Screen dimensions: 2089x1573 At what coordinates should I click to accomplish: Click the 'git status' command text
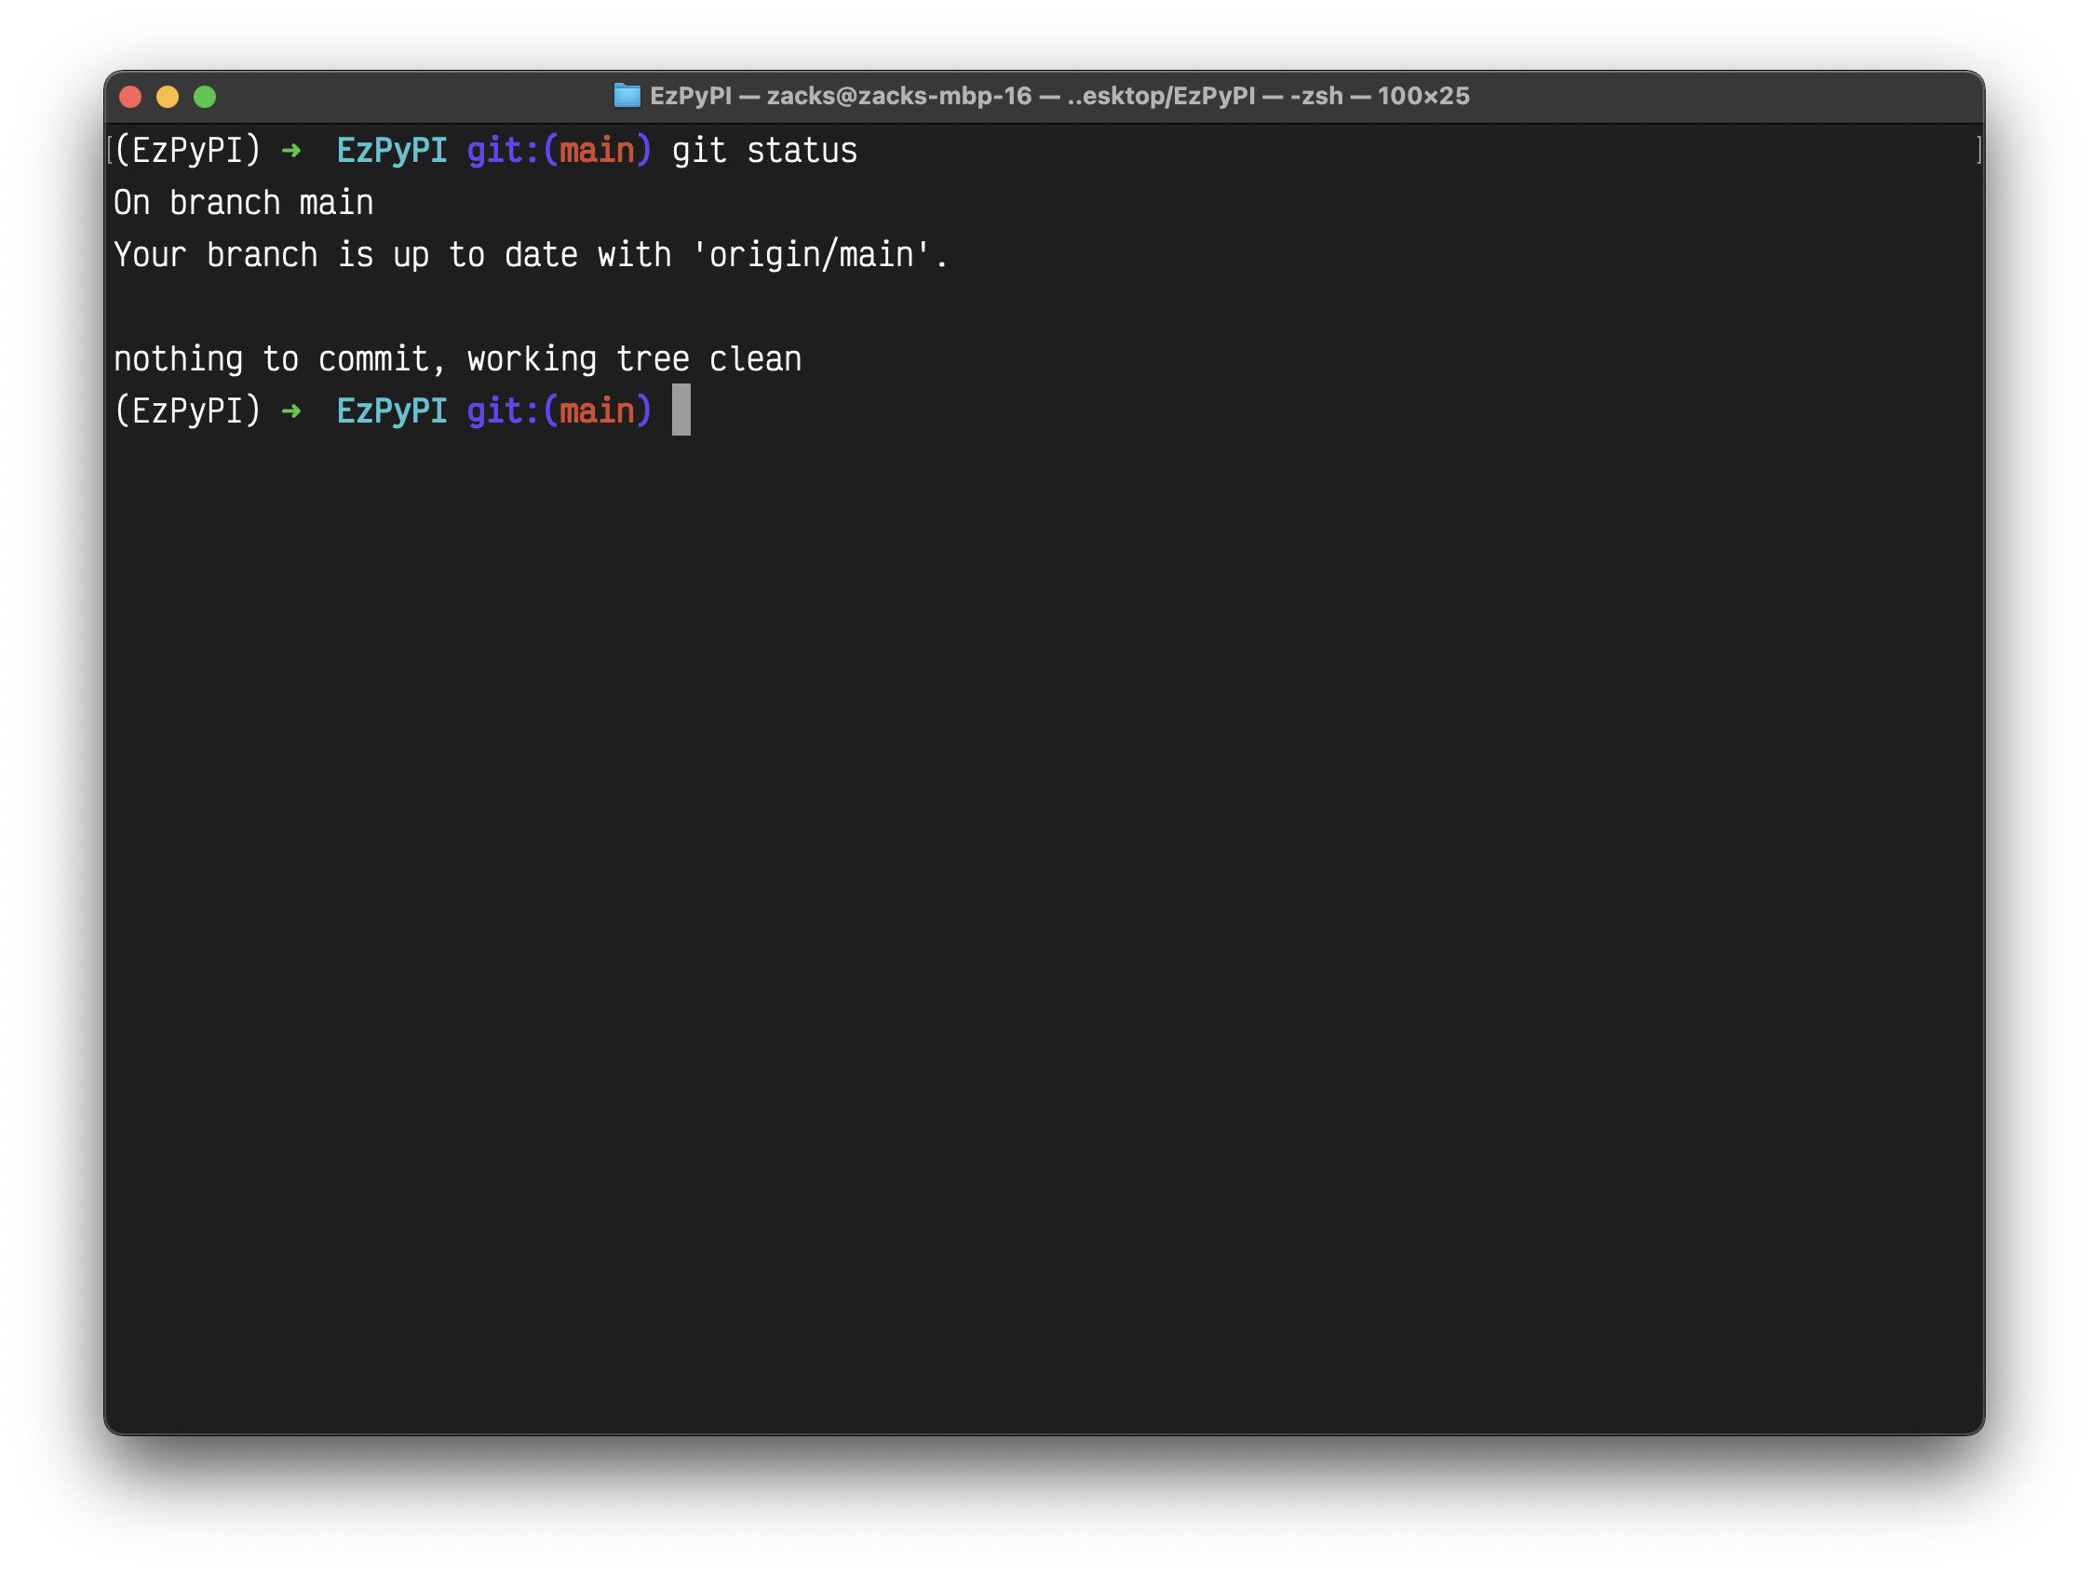click(x=764, y=151)
